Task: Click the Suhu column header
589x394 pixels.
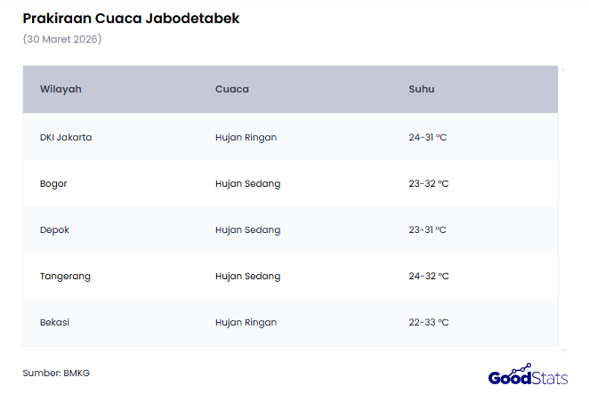Action: [421, 89]
